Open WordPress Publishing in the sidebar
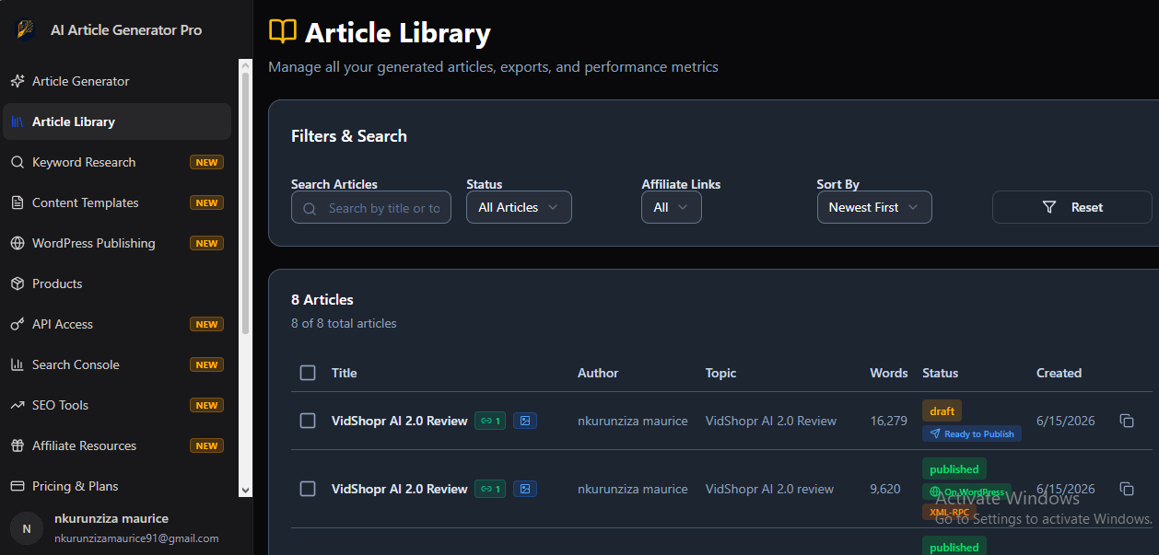The image size is (1159, 555). (117, 243)
